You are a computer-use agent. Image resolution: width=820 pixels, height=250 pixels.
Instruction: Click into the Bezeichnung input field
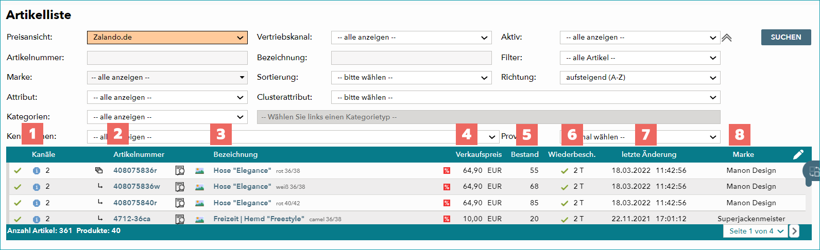point(412,58)
